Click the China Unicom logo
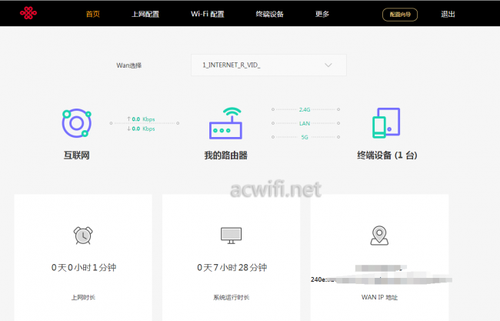The height and width of the screenshot is (321, 500). (28, 13)
